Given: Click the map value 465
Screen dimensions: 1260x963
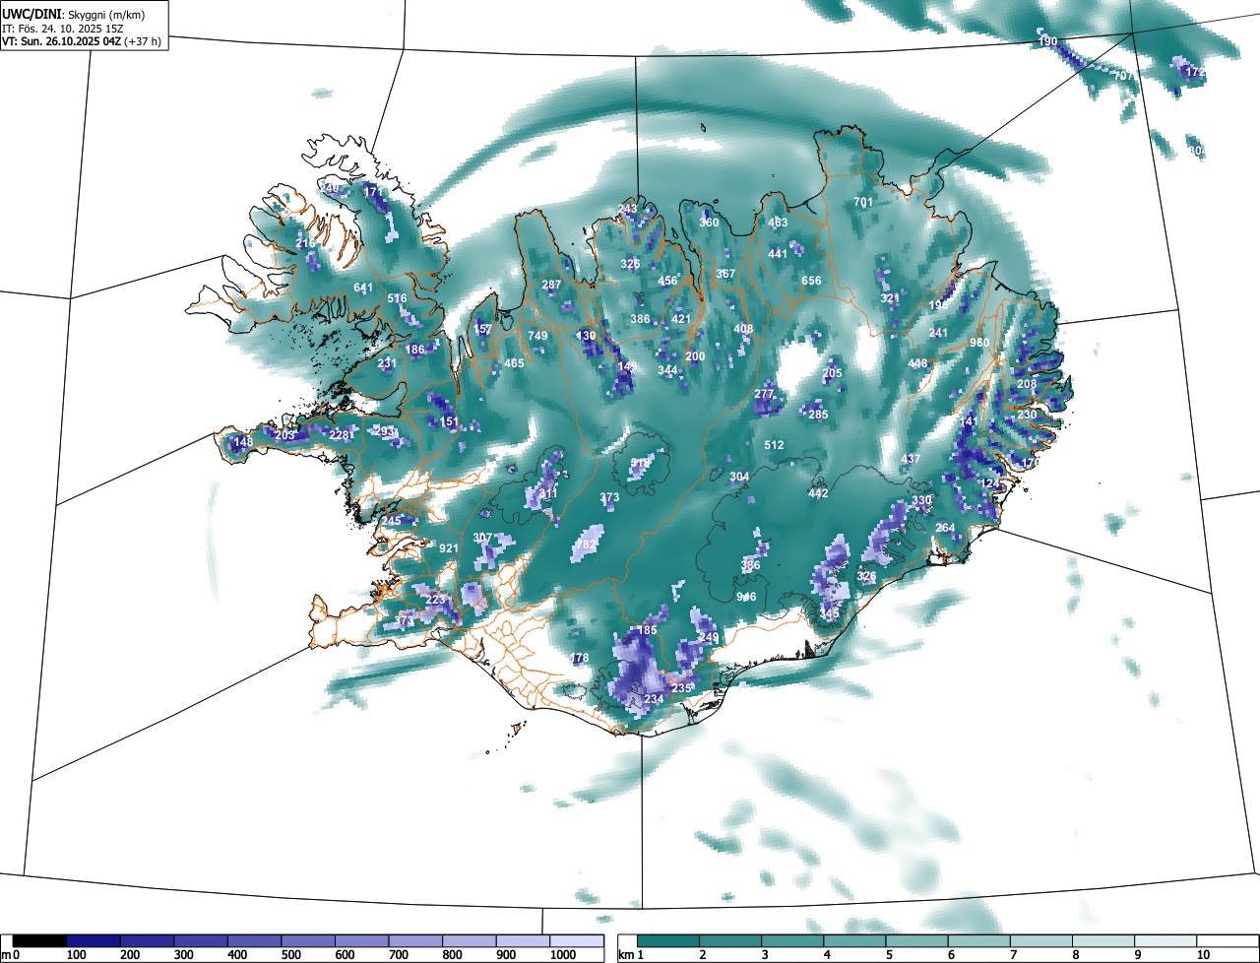Looking at the screenshot, I should pyautogui.click(x=514, y=363).
